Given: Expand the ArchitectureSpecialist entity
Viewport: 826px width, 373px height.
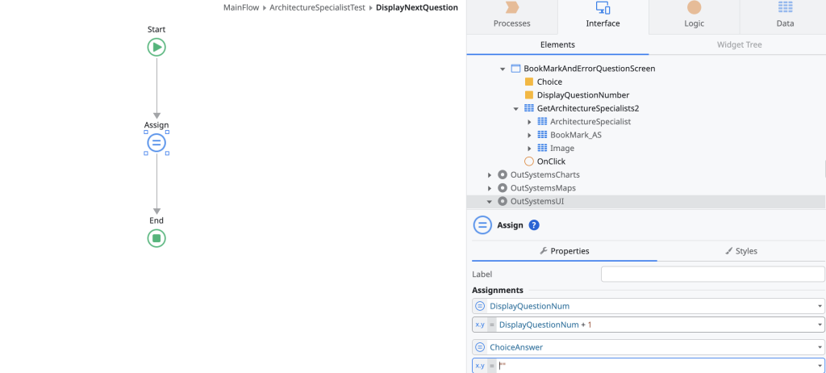Looking at the screenshot, I should [530, 122].
